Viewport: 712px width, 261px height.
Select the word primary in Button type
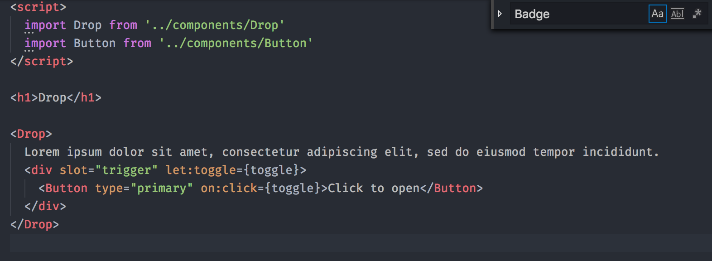(162, 188)
